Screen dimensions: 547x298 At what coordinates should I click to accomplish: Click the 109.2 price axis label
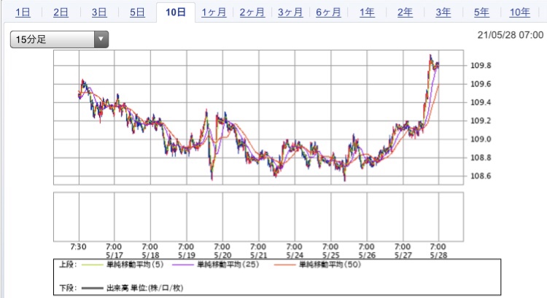point(481,121)
